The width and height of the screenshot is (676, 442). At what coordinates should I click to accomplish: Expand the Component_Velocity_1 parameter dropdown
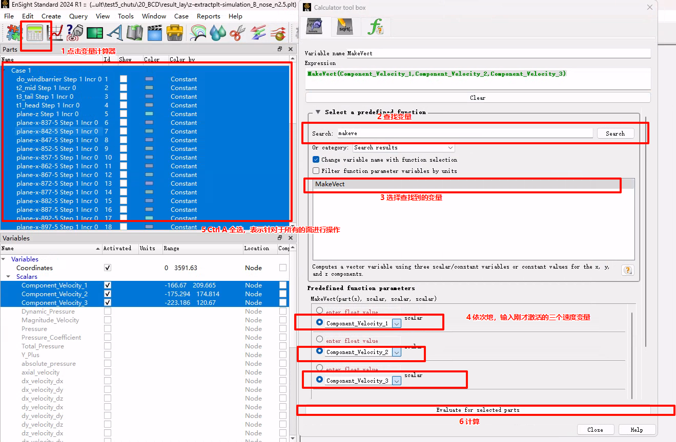click(396, 323)
